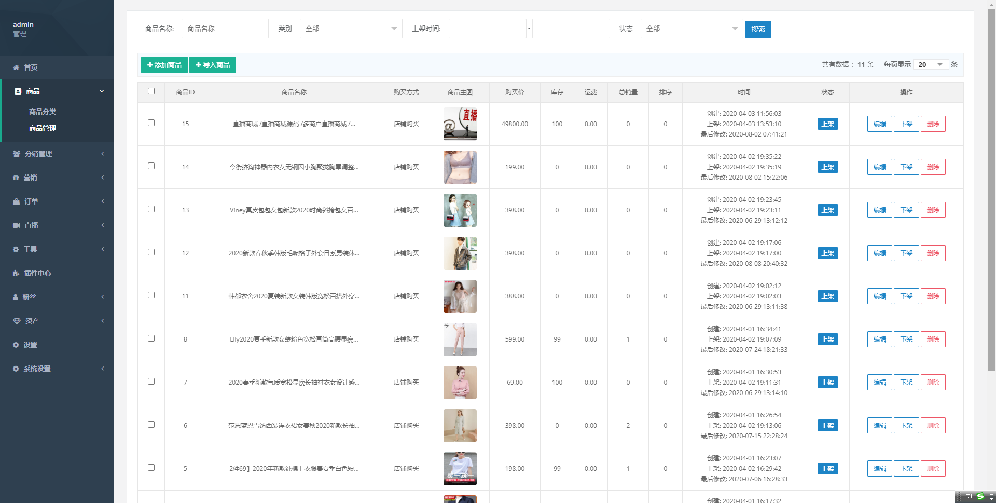Click the 系统设置 gear icon

pyautogui.click(x=16, y=369)
